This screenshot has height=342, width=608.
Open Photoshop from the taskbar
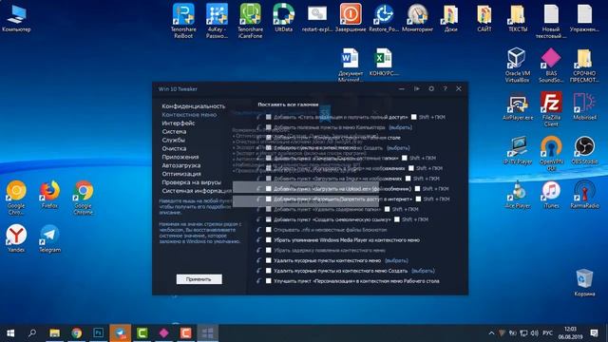(x=99, y=332)
